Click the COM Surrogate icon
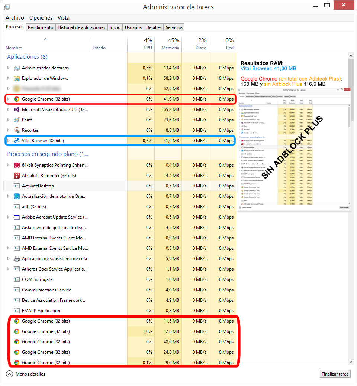Screen dimensions: 357x386 (16, 279)
